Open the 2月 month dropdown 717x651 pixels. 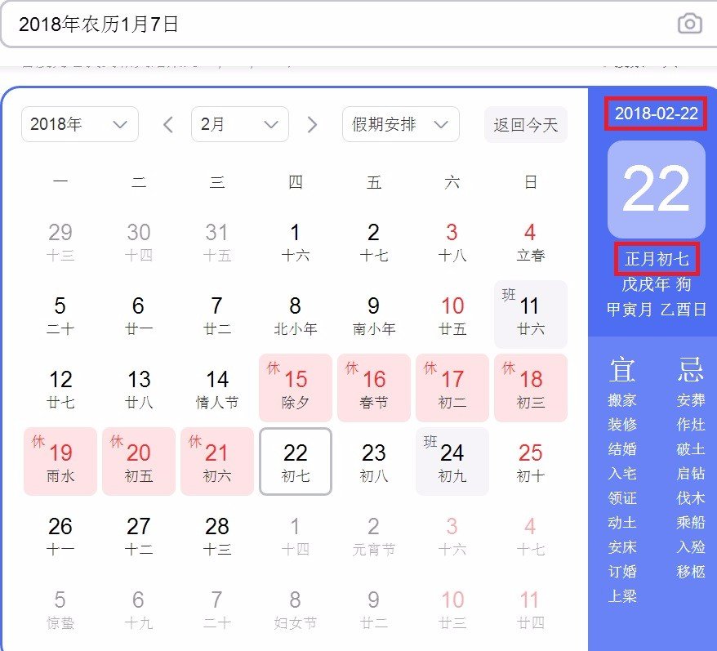point(240,124)
